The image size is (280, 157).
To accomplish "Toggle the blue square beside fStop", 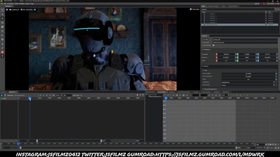I will coord(276,79).
